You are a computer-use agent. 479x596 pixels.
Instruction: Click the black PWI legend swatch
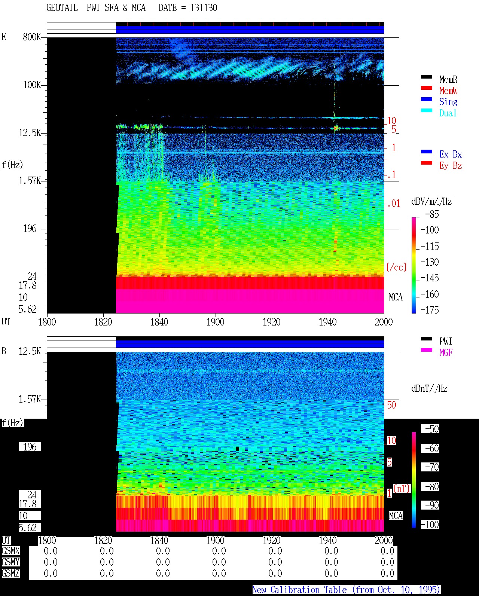(x=427, y=339)
